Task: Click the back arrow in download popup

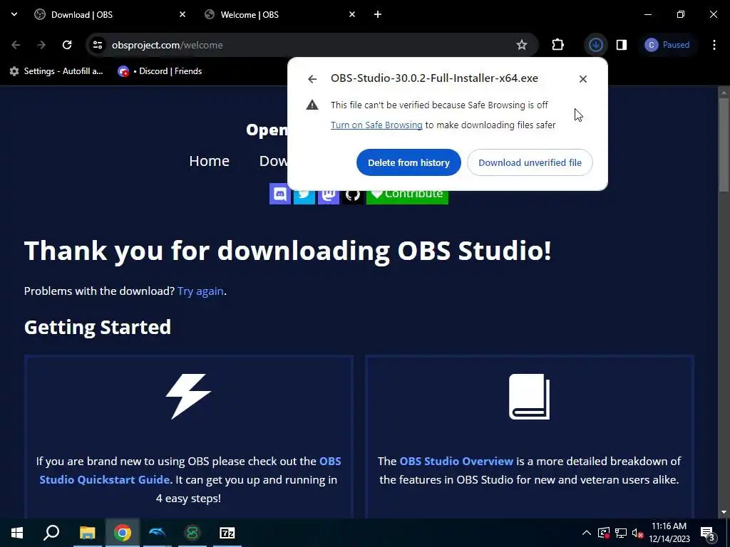Action: coord(312,79)
